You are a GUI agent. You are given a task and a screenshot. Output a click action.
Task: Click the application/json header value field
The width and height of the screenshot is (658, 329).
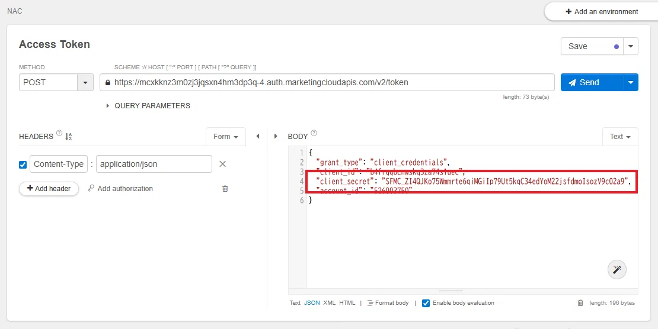pyautogui.click(x=154, y=164)
